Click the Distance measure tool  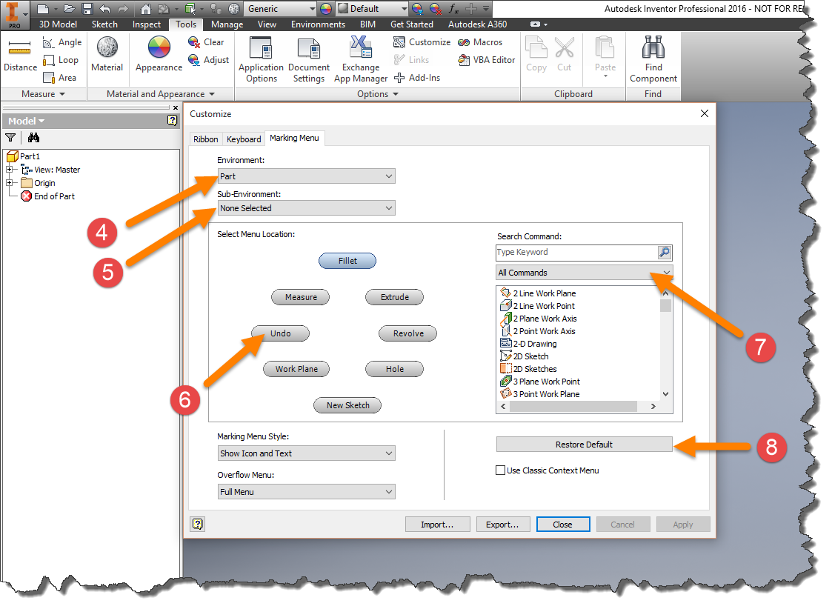point(20,56)
